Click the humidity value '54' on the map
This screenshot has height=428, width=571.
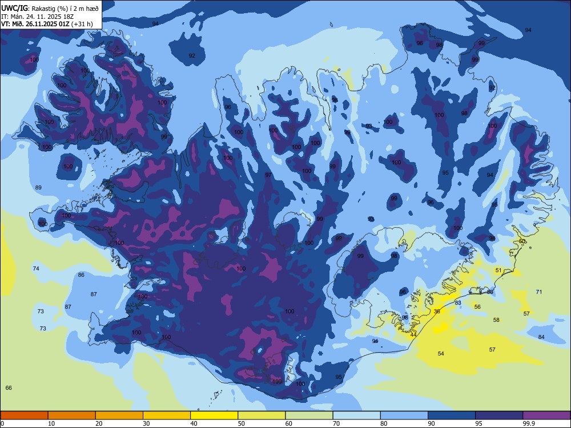(441, 354)
